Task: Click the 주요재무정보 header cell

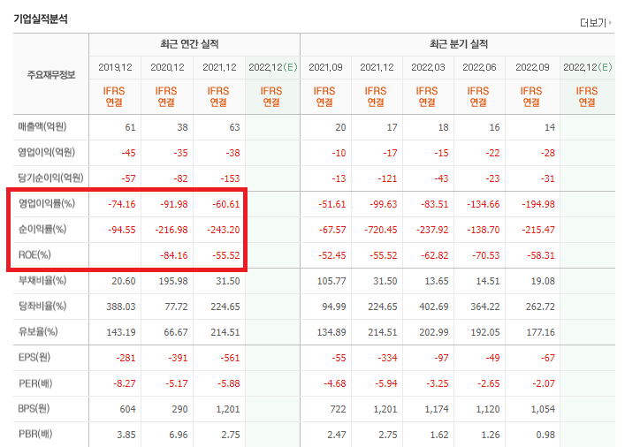Action: 51,74
